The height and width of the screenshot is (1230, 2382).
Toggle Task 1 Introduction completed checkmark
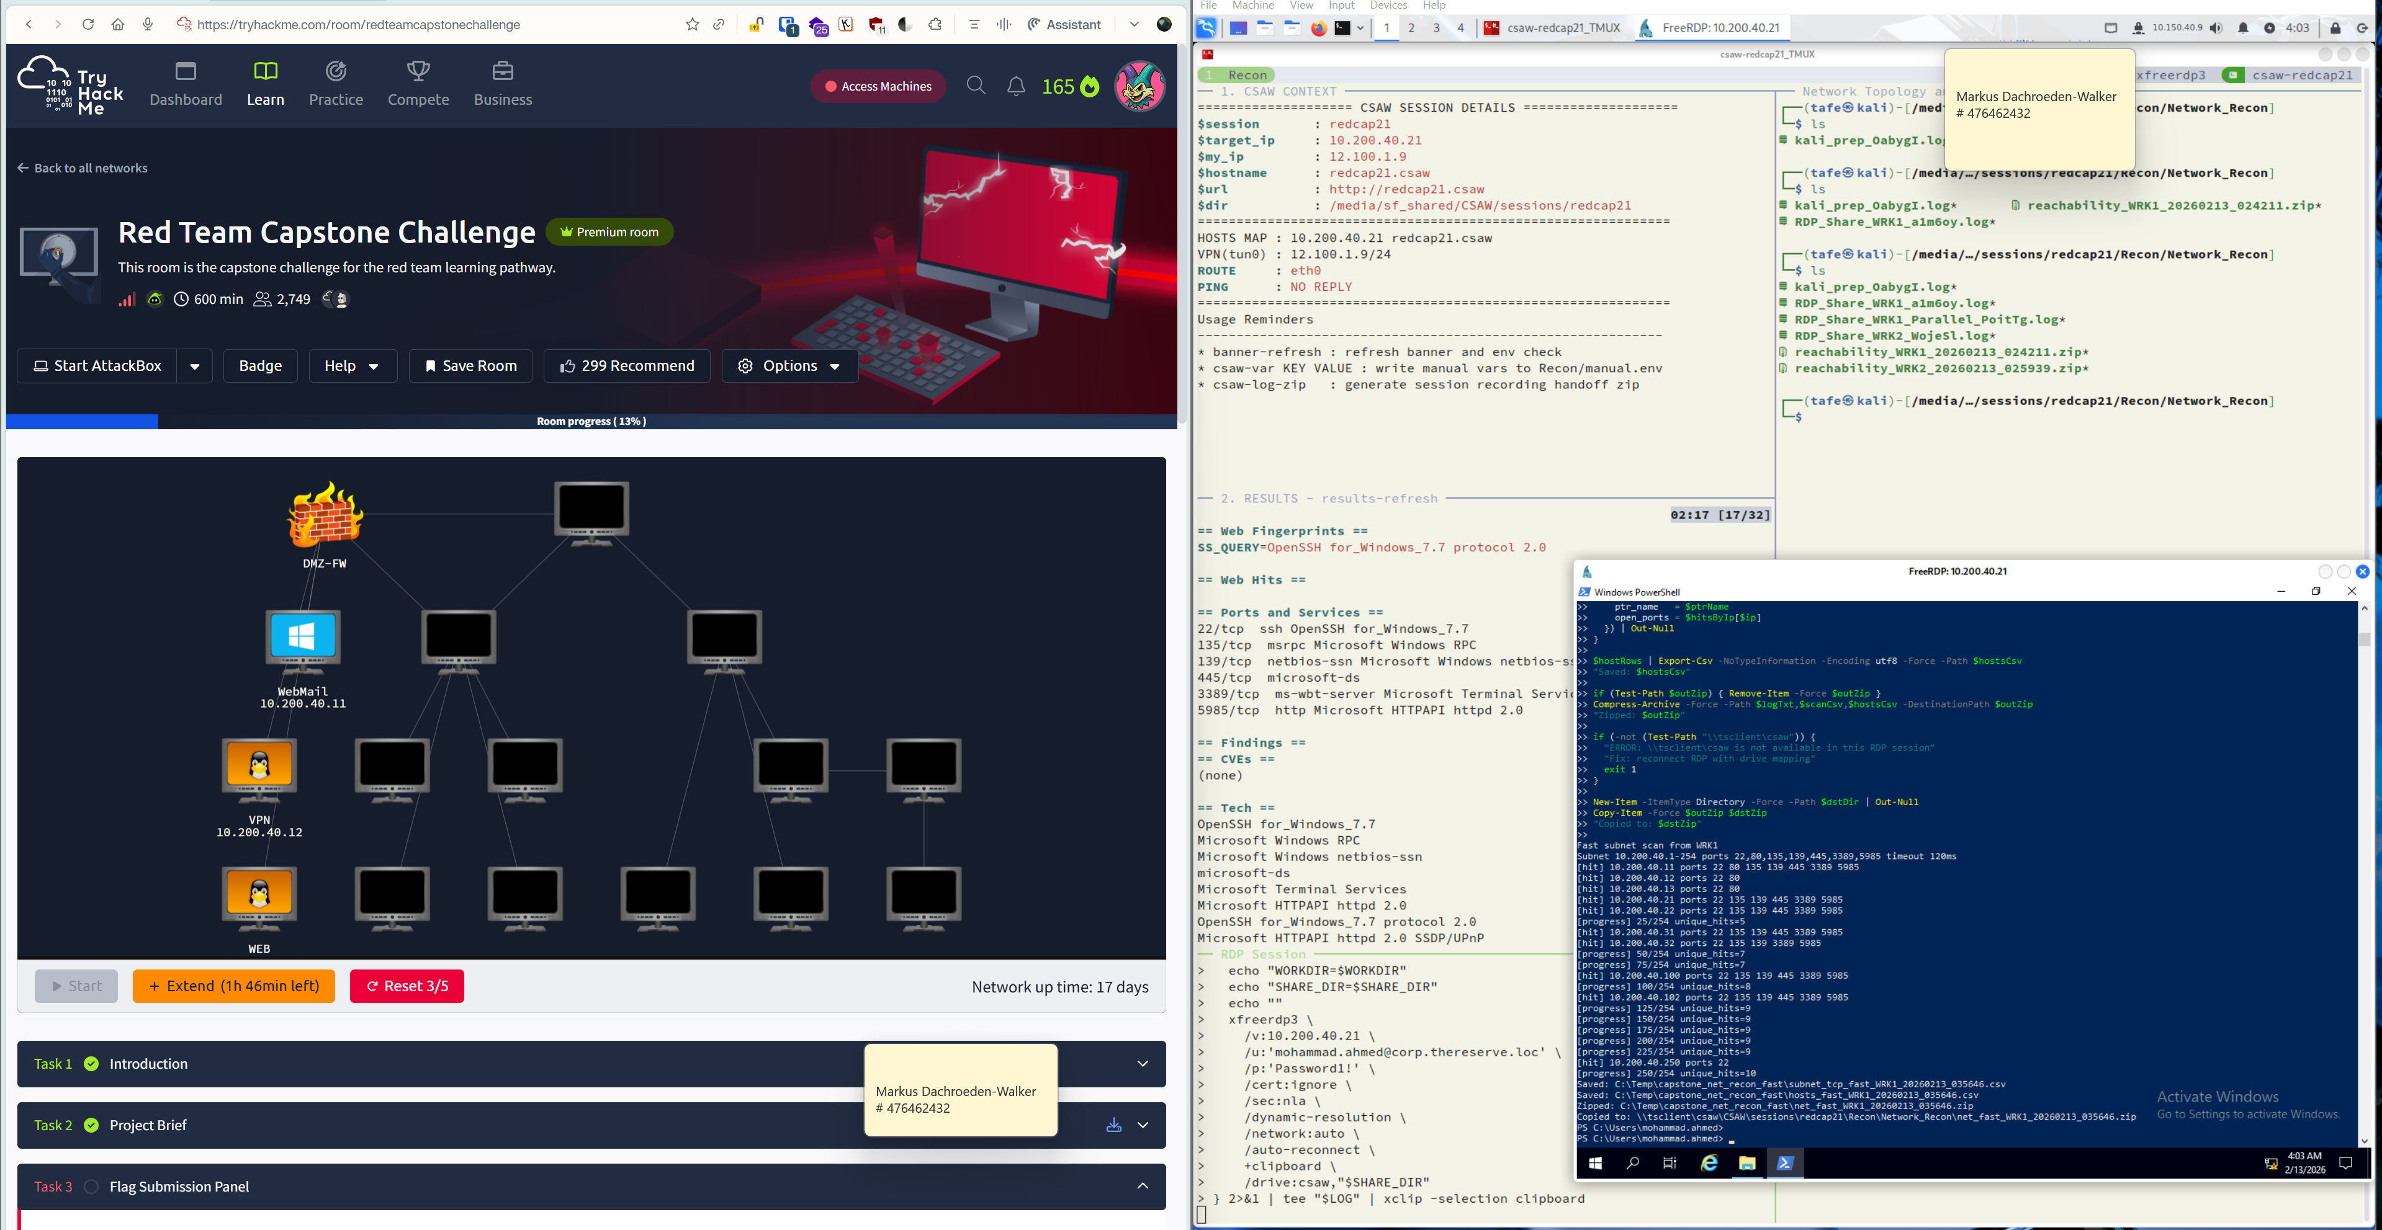(92, 1064)
